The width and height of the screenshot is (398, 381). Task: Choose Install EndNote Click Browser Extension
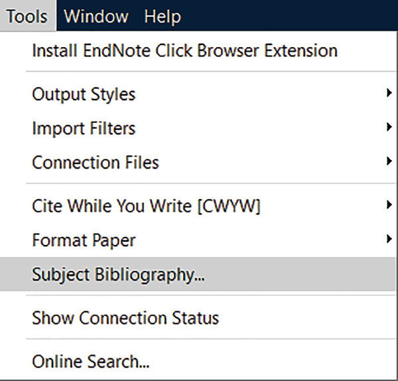click(x=198, y=50)
